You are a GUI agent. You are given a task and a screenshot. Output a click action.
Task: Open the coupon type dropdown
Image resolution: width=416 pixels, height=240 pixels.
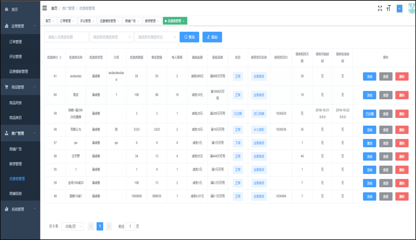coord(112,37)
